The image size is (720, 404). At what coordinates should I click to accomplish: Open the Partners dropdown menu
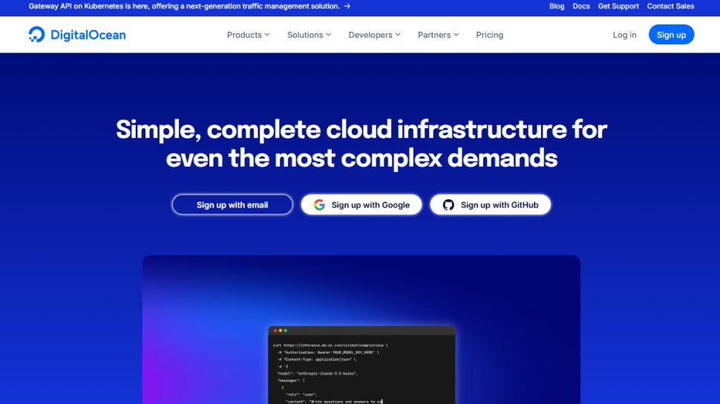tap(438, 35)
